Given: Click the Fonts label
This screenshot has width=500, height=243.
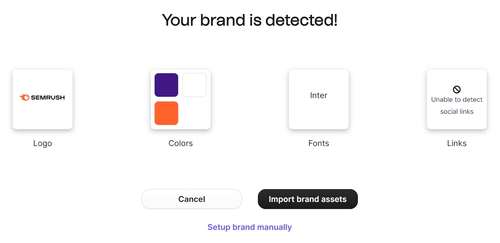Looking at the screenshot, I should tap(318, 143).
